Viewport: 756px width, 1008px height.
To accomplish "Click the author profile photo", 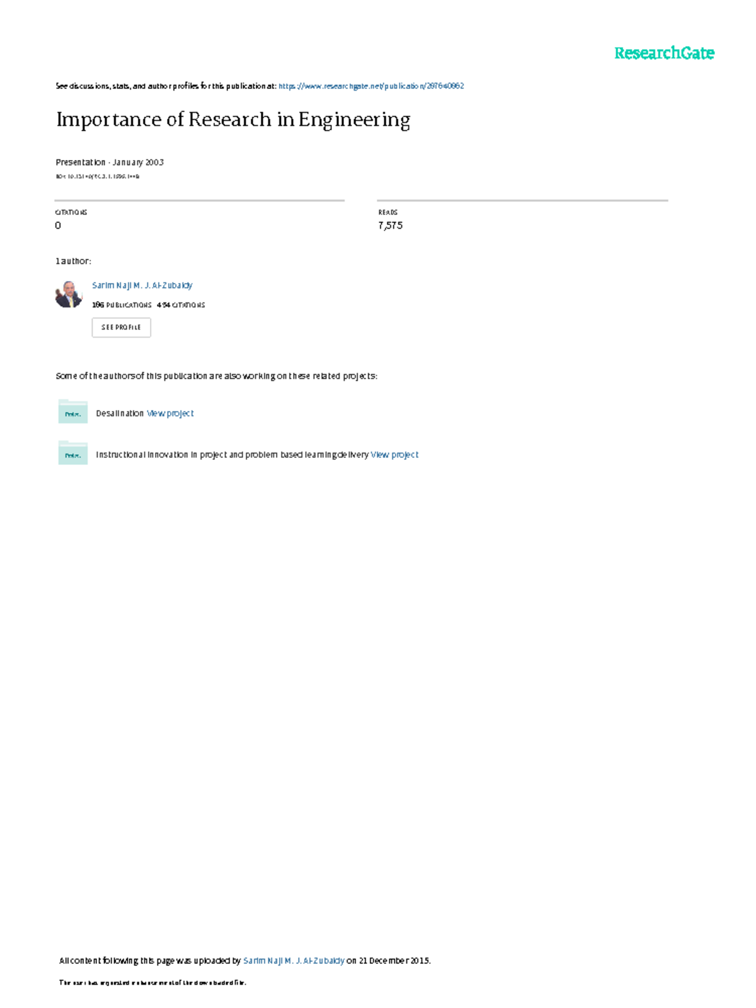I will pyautogui.click(x=69, y=294).
